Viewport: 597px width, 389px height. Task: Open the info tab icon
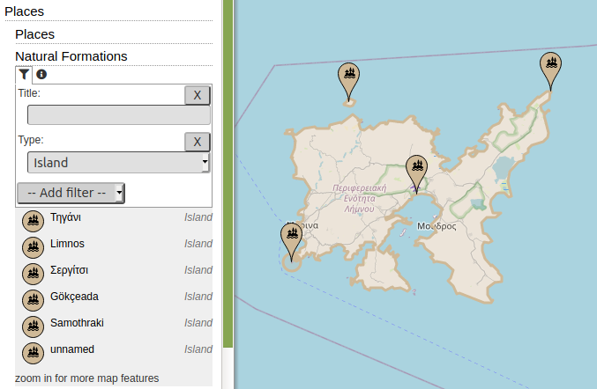[x=41, y=75]
